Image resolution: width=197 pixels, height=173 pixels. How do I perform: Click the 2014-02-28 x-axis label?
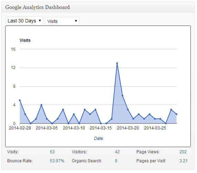[20, 128]
